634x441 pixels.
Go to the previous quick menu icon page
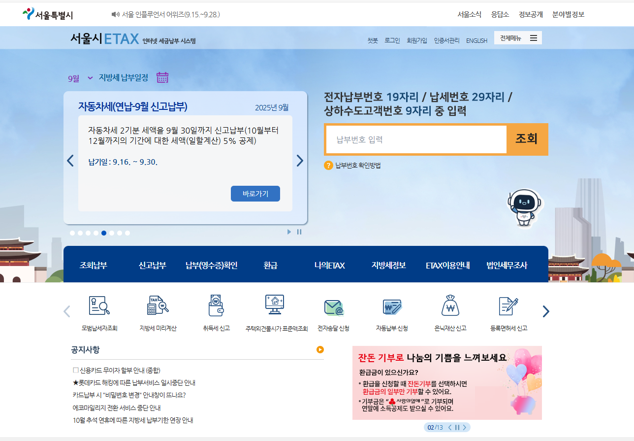(67, 311)
